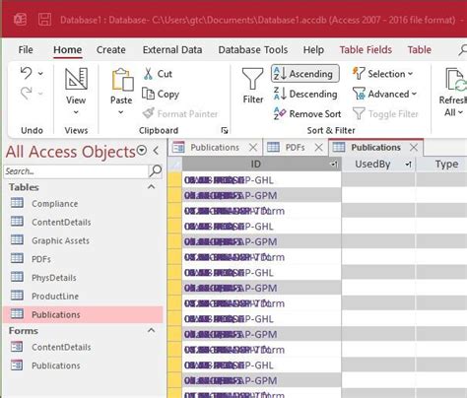
Task: Open the UsedBy column dropdown arrow
Action: click(408, 165)
